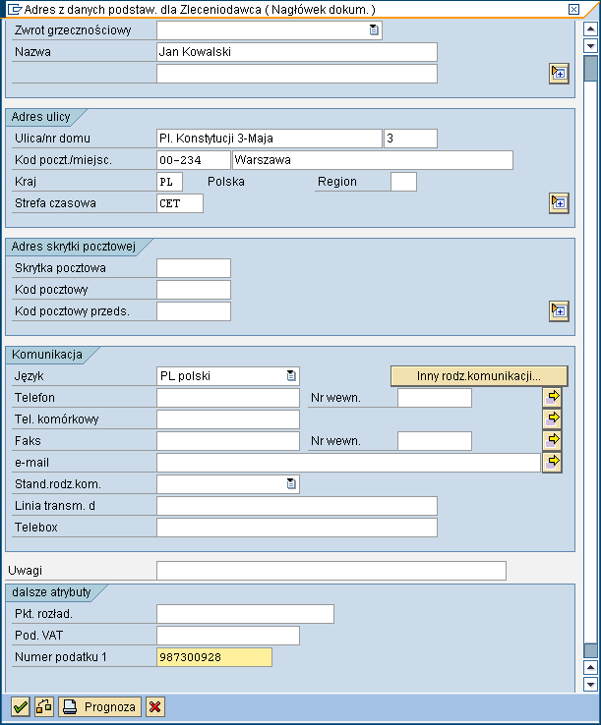
Task: Expand more fields in Adres skrytki pocztowej section
Action: pos(559,311)
